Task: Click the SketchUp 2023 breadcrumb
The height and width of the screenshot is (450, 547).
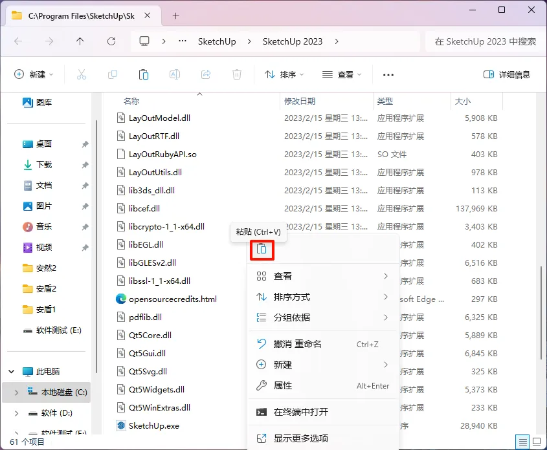Action: click(293, 41)
